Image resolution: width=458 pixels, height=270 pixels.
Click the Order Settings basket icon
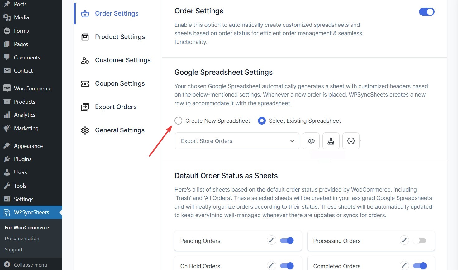[x=85, y=13]
